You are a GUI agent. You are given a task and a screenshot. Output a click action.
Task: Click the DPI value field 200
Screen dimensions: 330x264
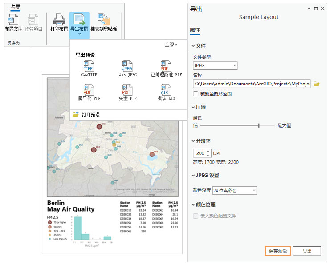click(x=200, y=153)
